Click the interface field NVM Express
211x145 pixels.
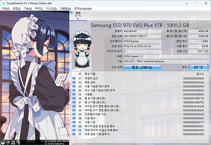click(142, 41)
